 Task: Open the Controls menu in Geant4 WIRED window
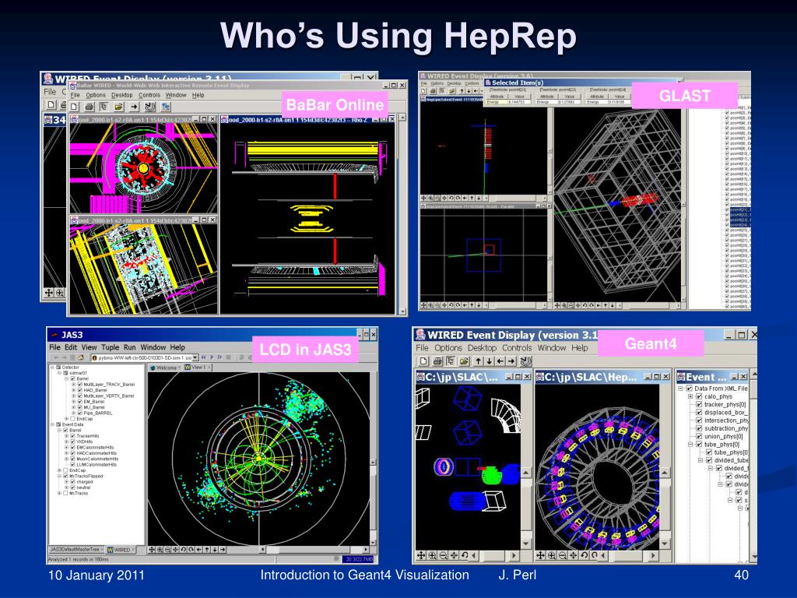click(x=517, y=348)
